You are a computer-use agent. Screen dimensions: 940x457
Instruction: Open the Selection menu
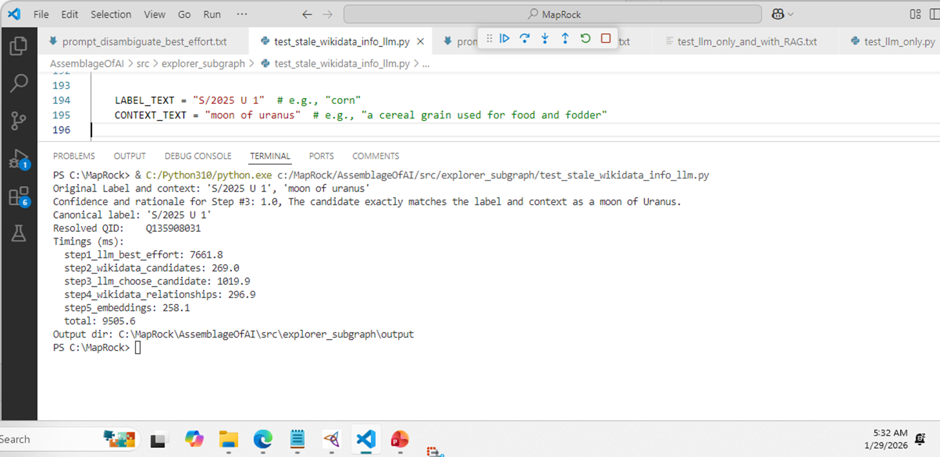pos(110,14)
